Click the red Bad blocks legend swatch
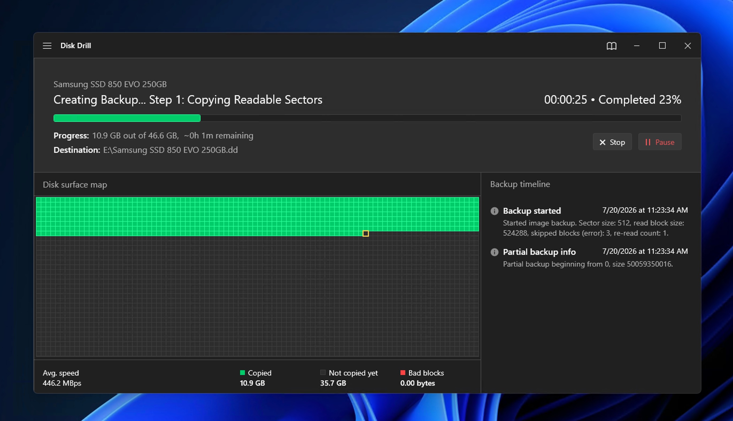 click(x=403, y=372)
